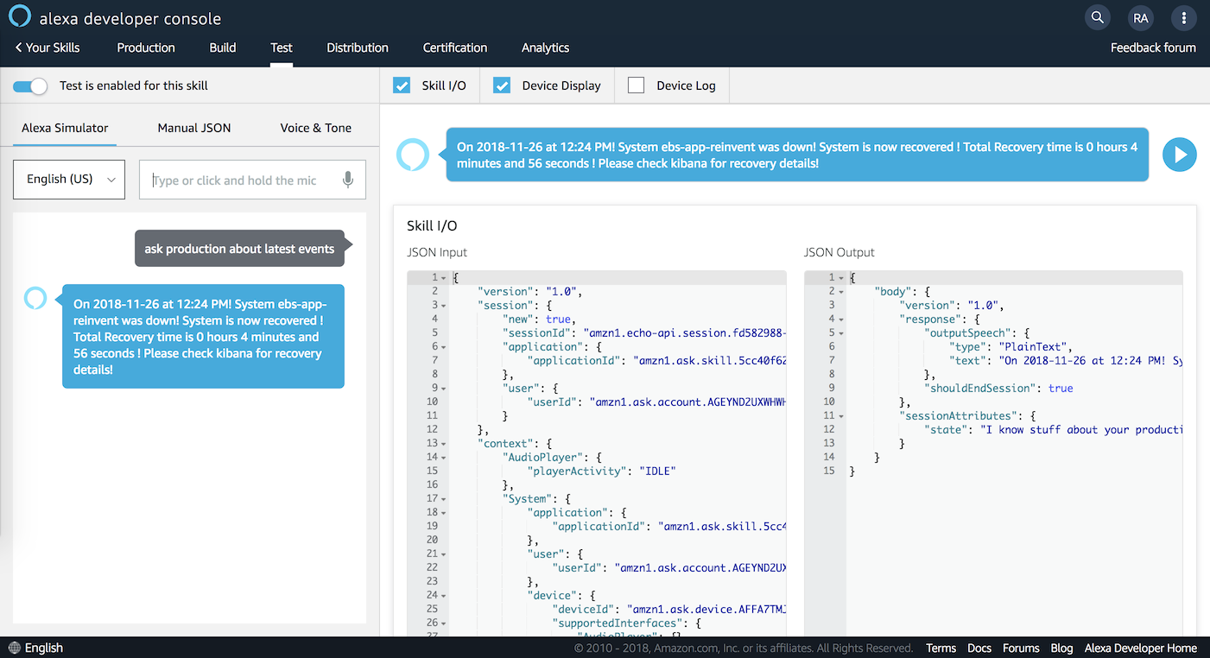Play the Alexa response audio
The width and height of the screenshot is (1210, 658).
(1179, 155)
